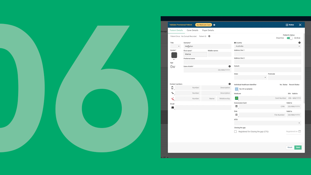Click the Address line 2 field
Screen dimensions: 311x175
coord(268,62)
